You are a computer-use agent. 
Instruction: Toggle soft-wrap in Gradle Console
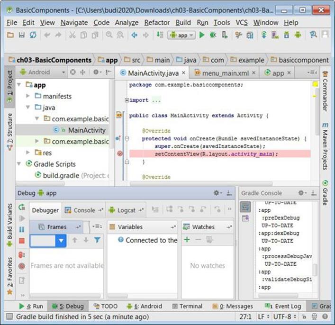tap(245, 207)
